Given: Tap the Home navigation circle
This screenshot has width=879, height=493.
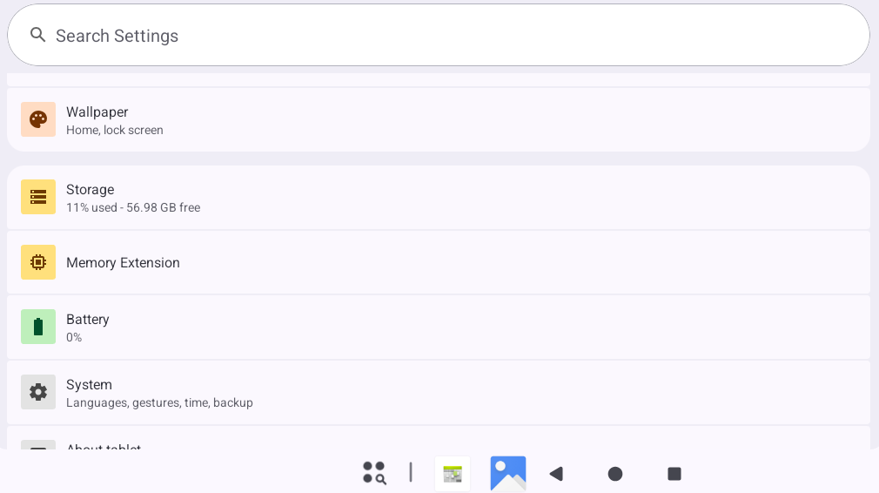Looking at the screenshot, I should [615, 474].
